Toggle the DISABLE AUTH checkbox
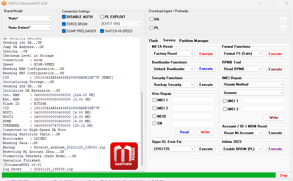This screenshot has width=293, height=181. coord(64,17)
